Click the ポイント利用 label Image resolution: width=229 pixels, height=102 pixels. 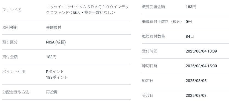point(14,72)
